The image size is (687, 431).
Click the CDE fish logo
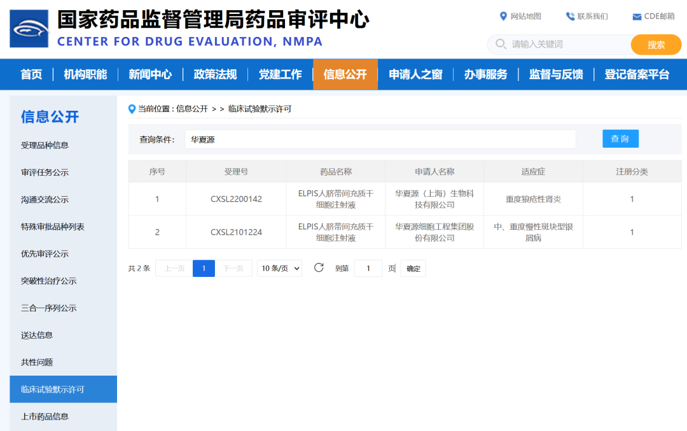(29, 29)
